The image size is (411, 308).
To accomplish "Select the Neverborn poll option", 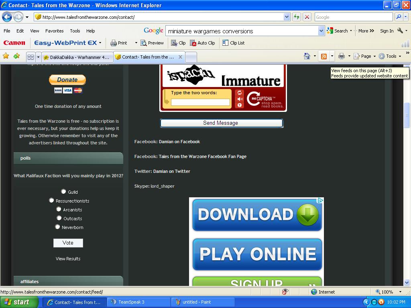I will 58,227.
